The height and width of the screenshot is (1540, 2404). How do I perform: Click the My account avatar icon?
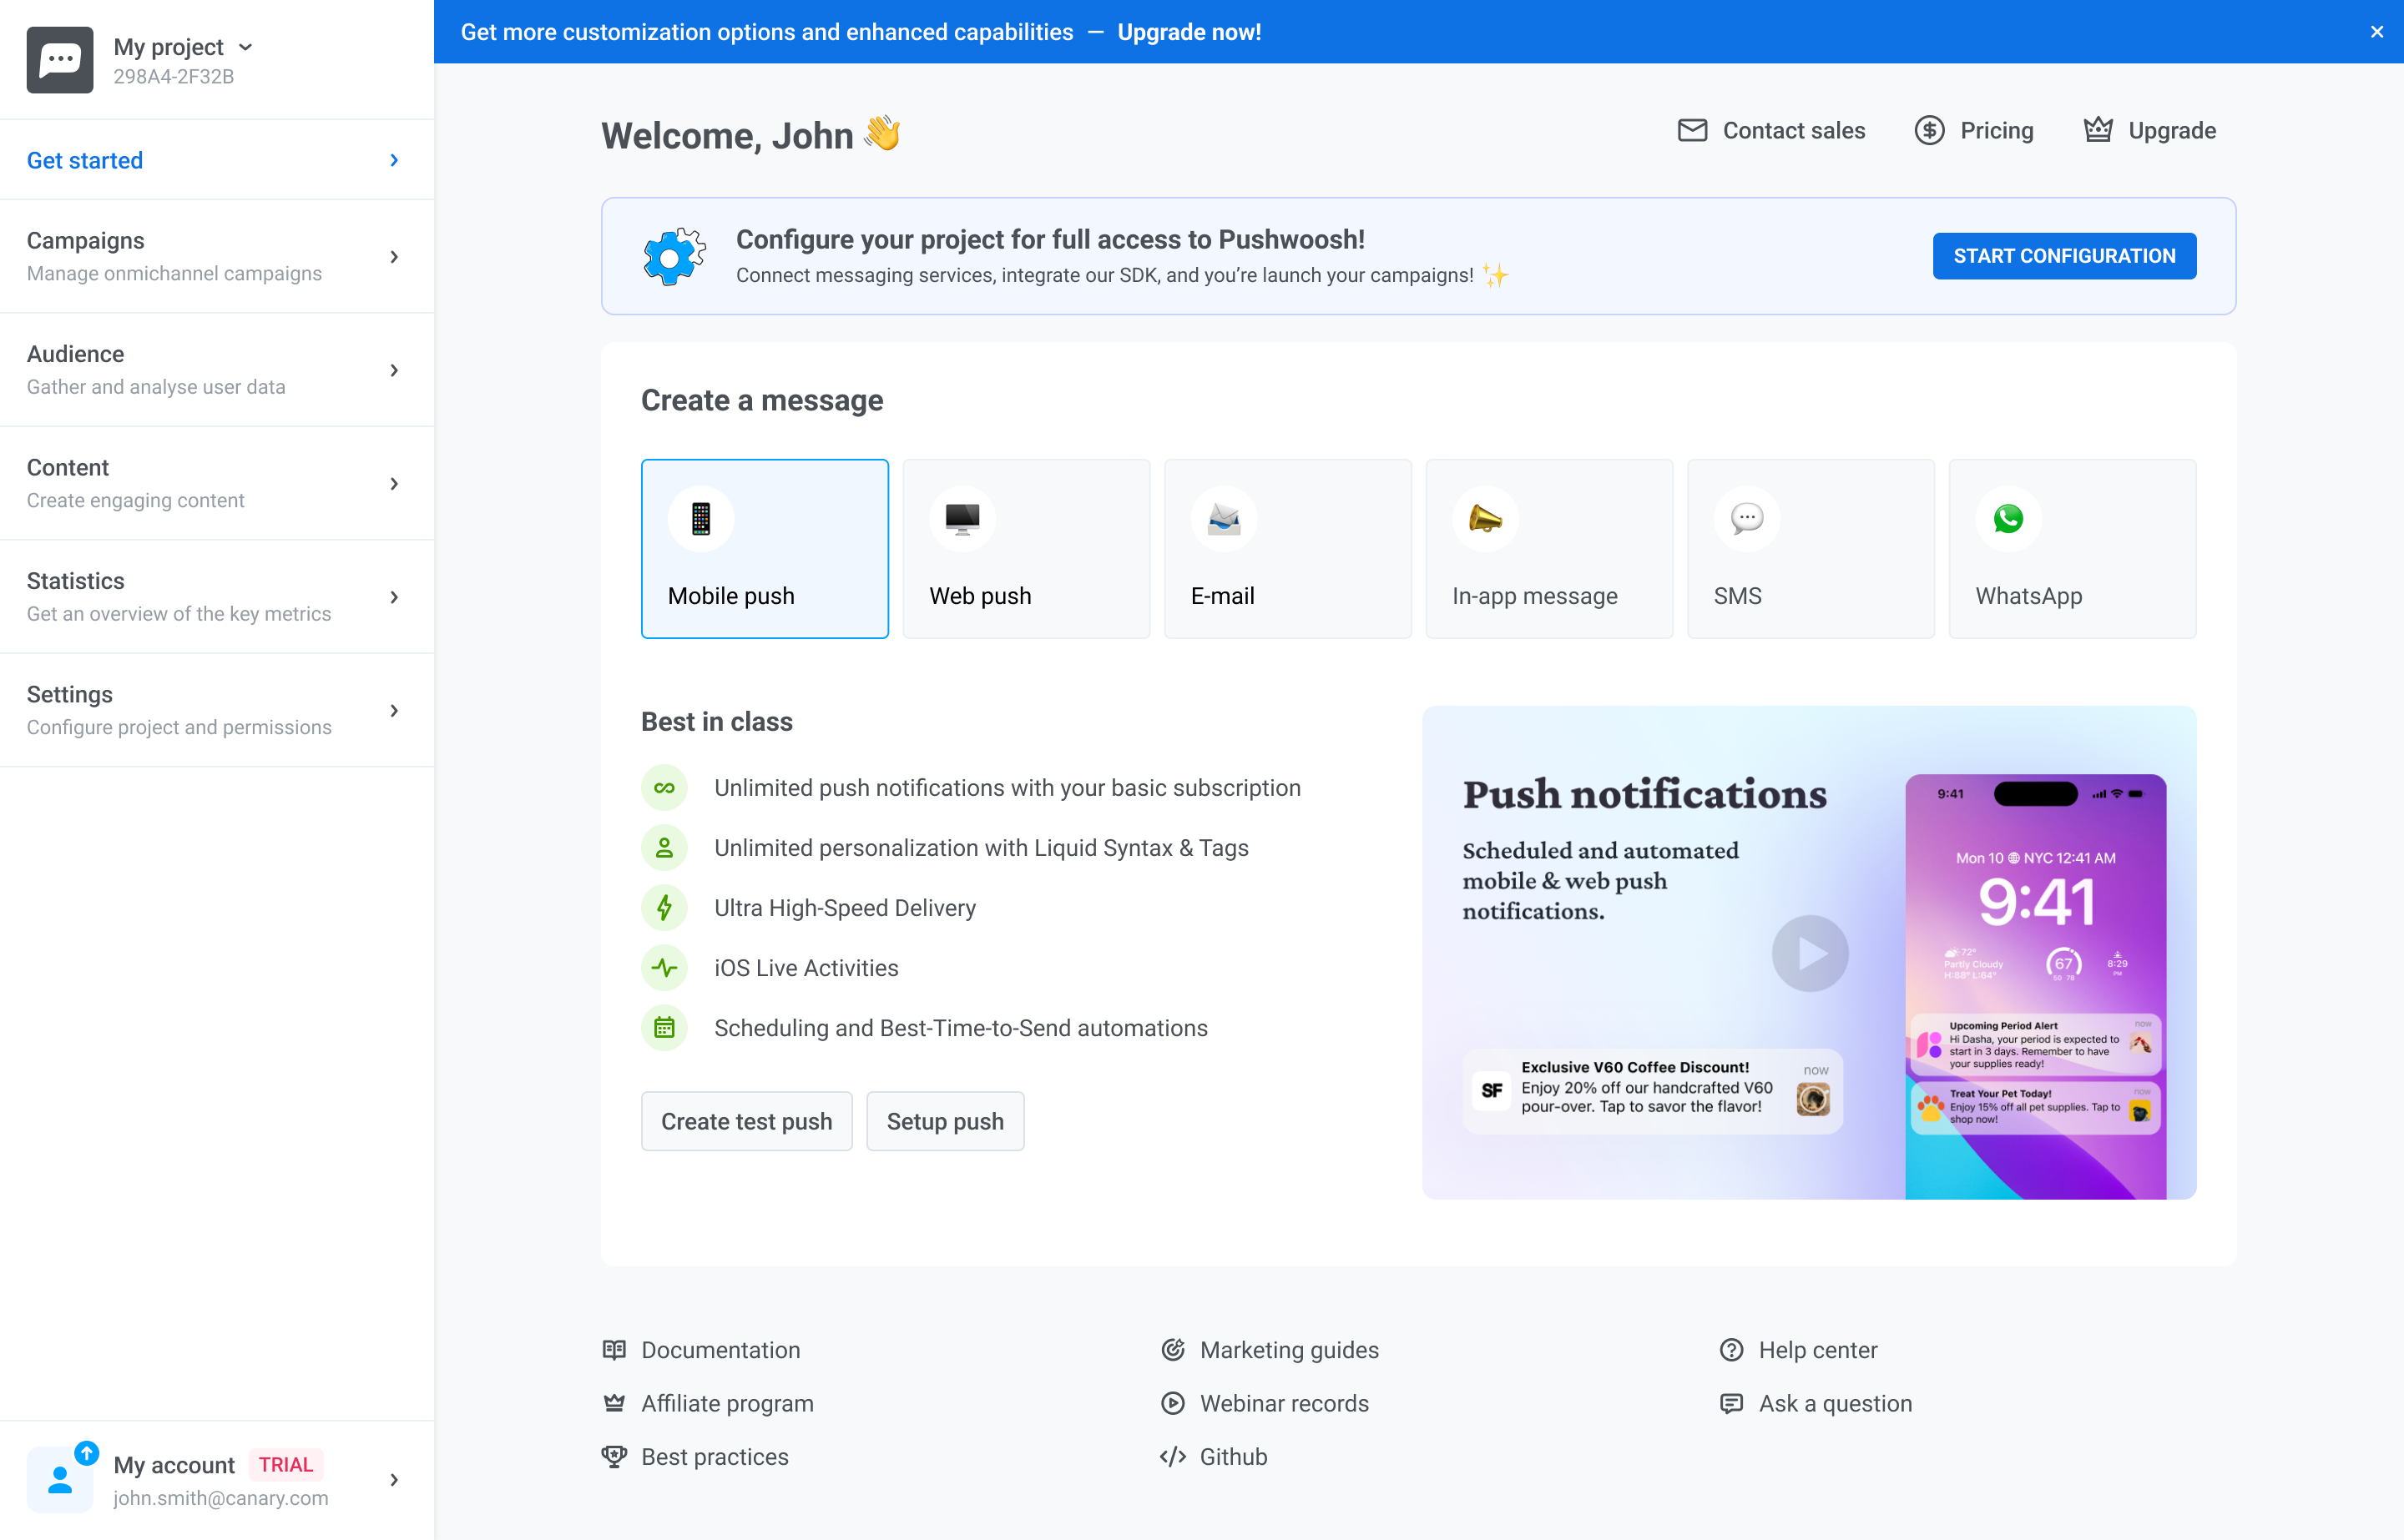[x=60, y=1479]
